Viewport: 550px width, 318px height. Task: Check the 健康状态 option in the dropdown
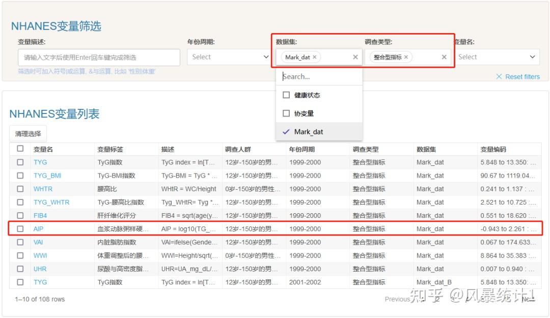[286, 95]
